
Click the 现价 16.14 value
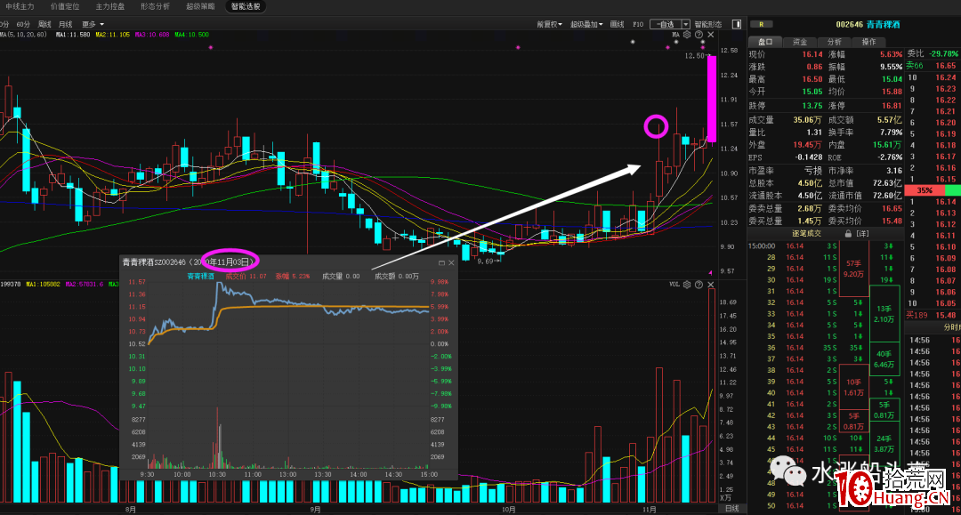pyautogui.click(x=812, y=54)
